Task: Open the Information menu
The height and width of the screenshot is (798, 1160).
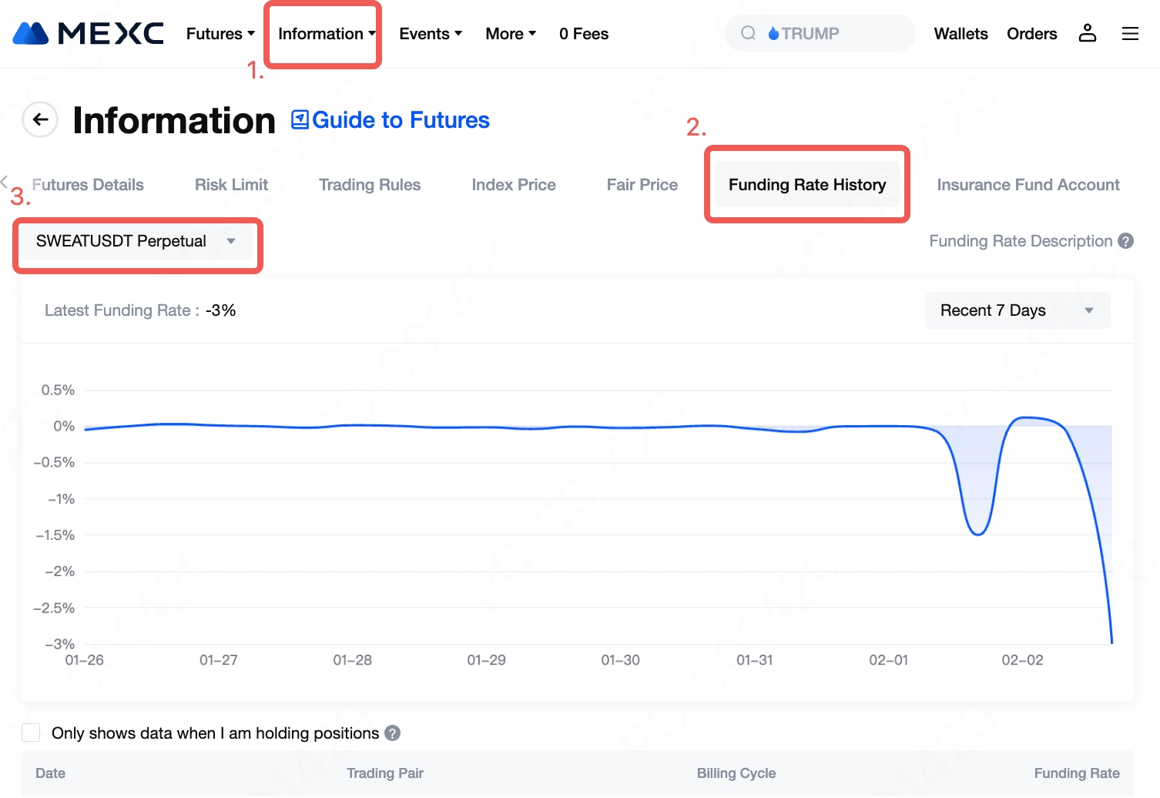Action: point(326,34)
